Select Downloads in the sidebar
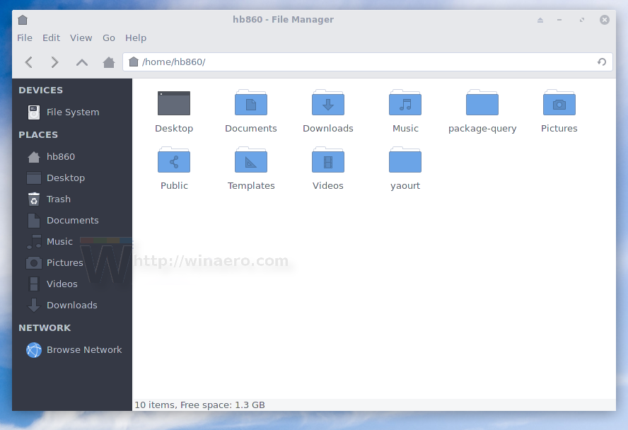 point(71,305)
